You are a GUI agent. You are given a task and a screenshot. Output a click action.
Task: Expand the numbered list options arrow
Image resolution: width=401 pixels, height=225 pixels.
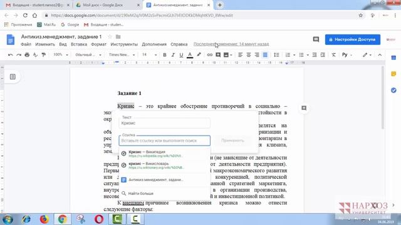294,55
